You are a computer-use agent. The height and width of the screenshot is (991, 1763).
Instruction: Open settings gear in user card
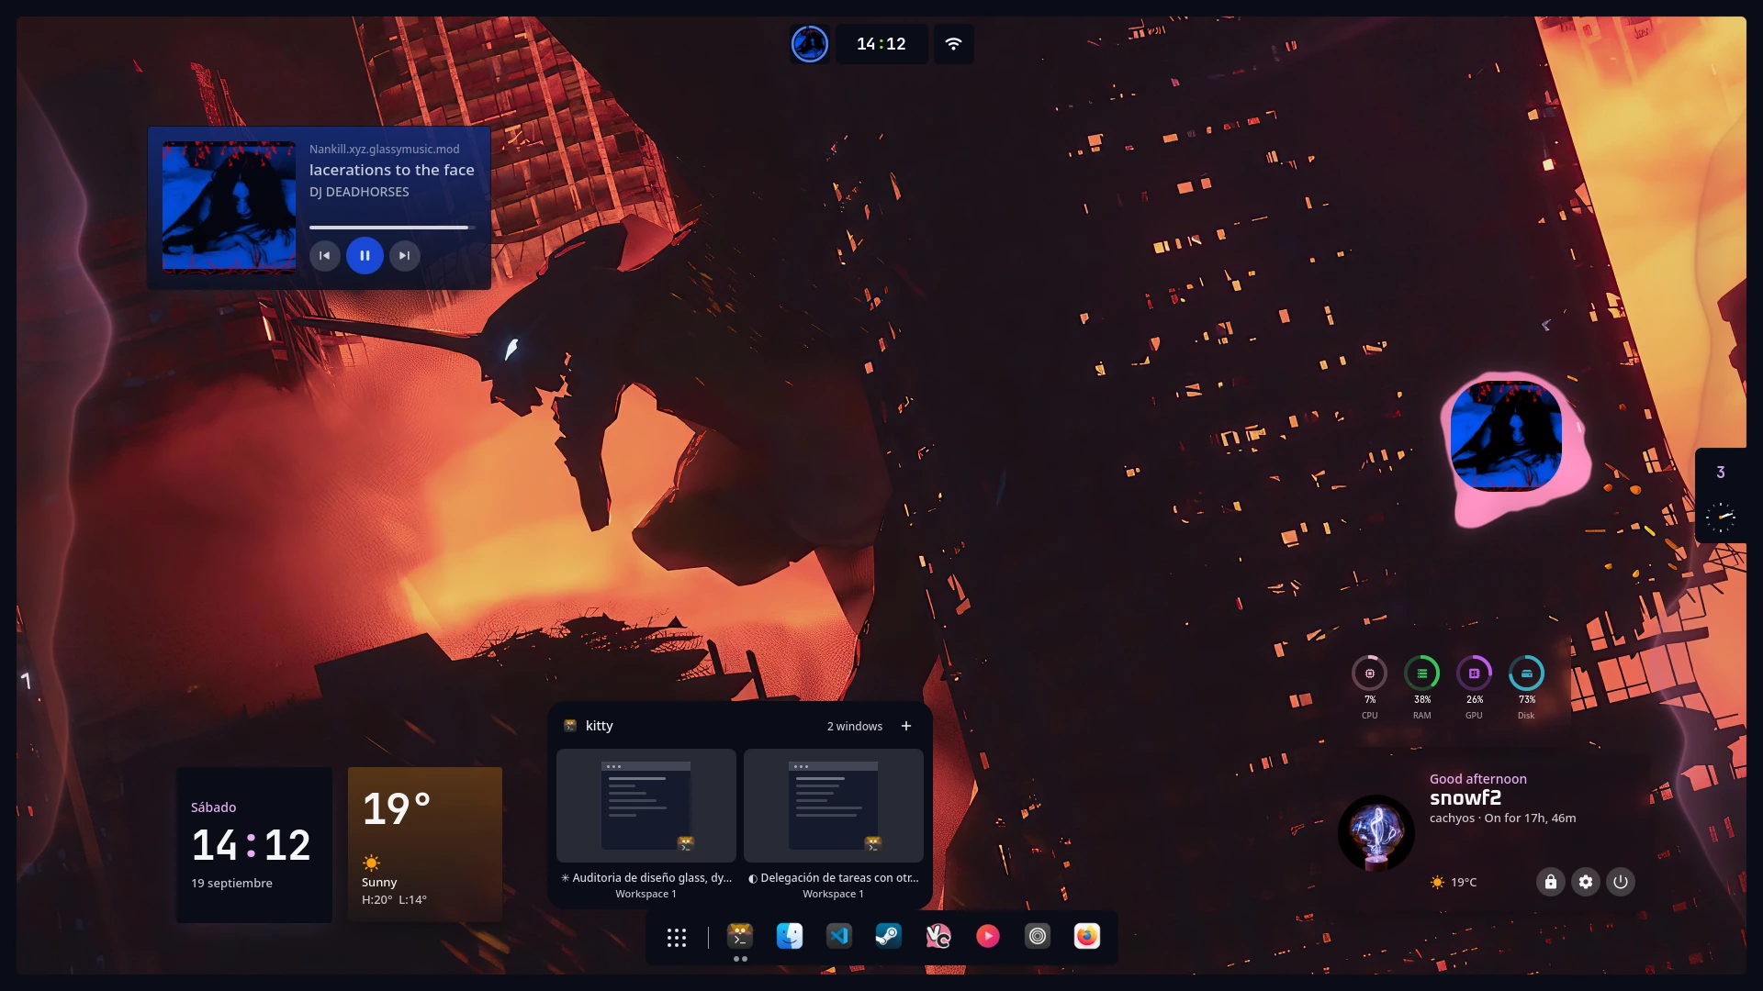[x=1586, y=882]
